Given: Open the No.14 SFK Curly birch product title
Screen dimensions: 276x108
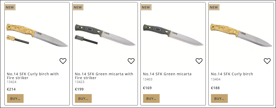Looking at the screenshot, I should pyautogui.click(x=232, y=74).
